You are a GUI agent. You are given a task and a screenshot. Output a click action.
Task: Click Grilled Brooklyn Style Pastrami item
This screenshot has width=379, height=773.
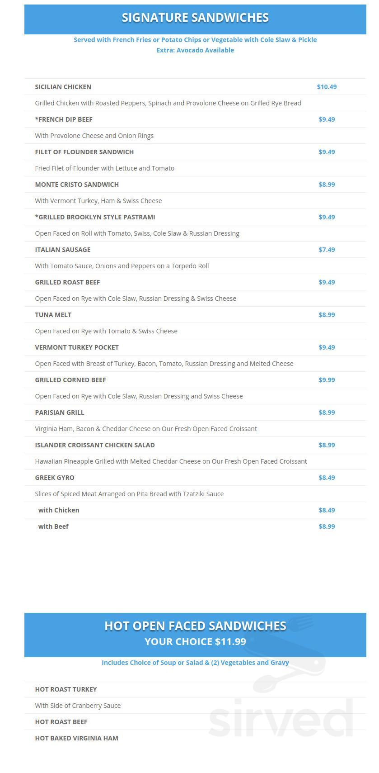click(95, 217)
